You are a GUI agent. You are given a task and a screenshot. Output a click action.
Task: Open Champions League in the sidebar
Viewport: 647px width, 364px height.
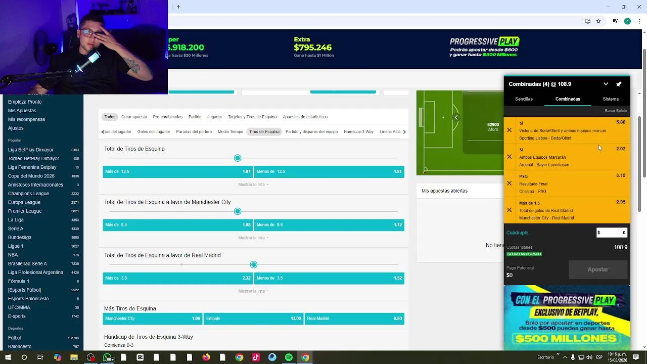click(28, 194)
